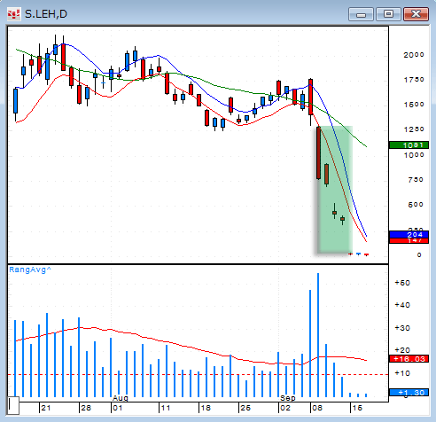Viewport: 436px width, 422px height.
Task: Click the green 1091 price tag
Action: pyautogui.click(x=409, y=145)
